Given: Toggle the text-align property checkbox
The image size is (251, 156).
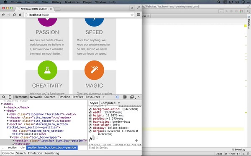Looking at the screenshot, I should (90, 125).
